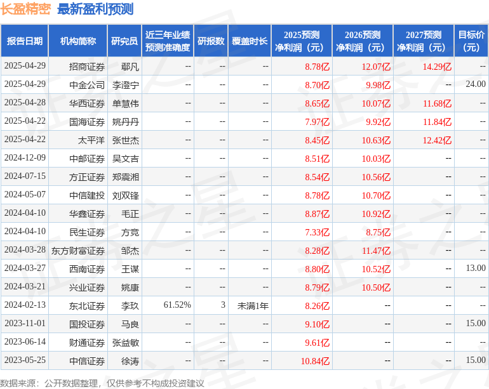
Task: Select the 机构简称 column header
Action: [78, 41]
